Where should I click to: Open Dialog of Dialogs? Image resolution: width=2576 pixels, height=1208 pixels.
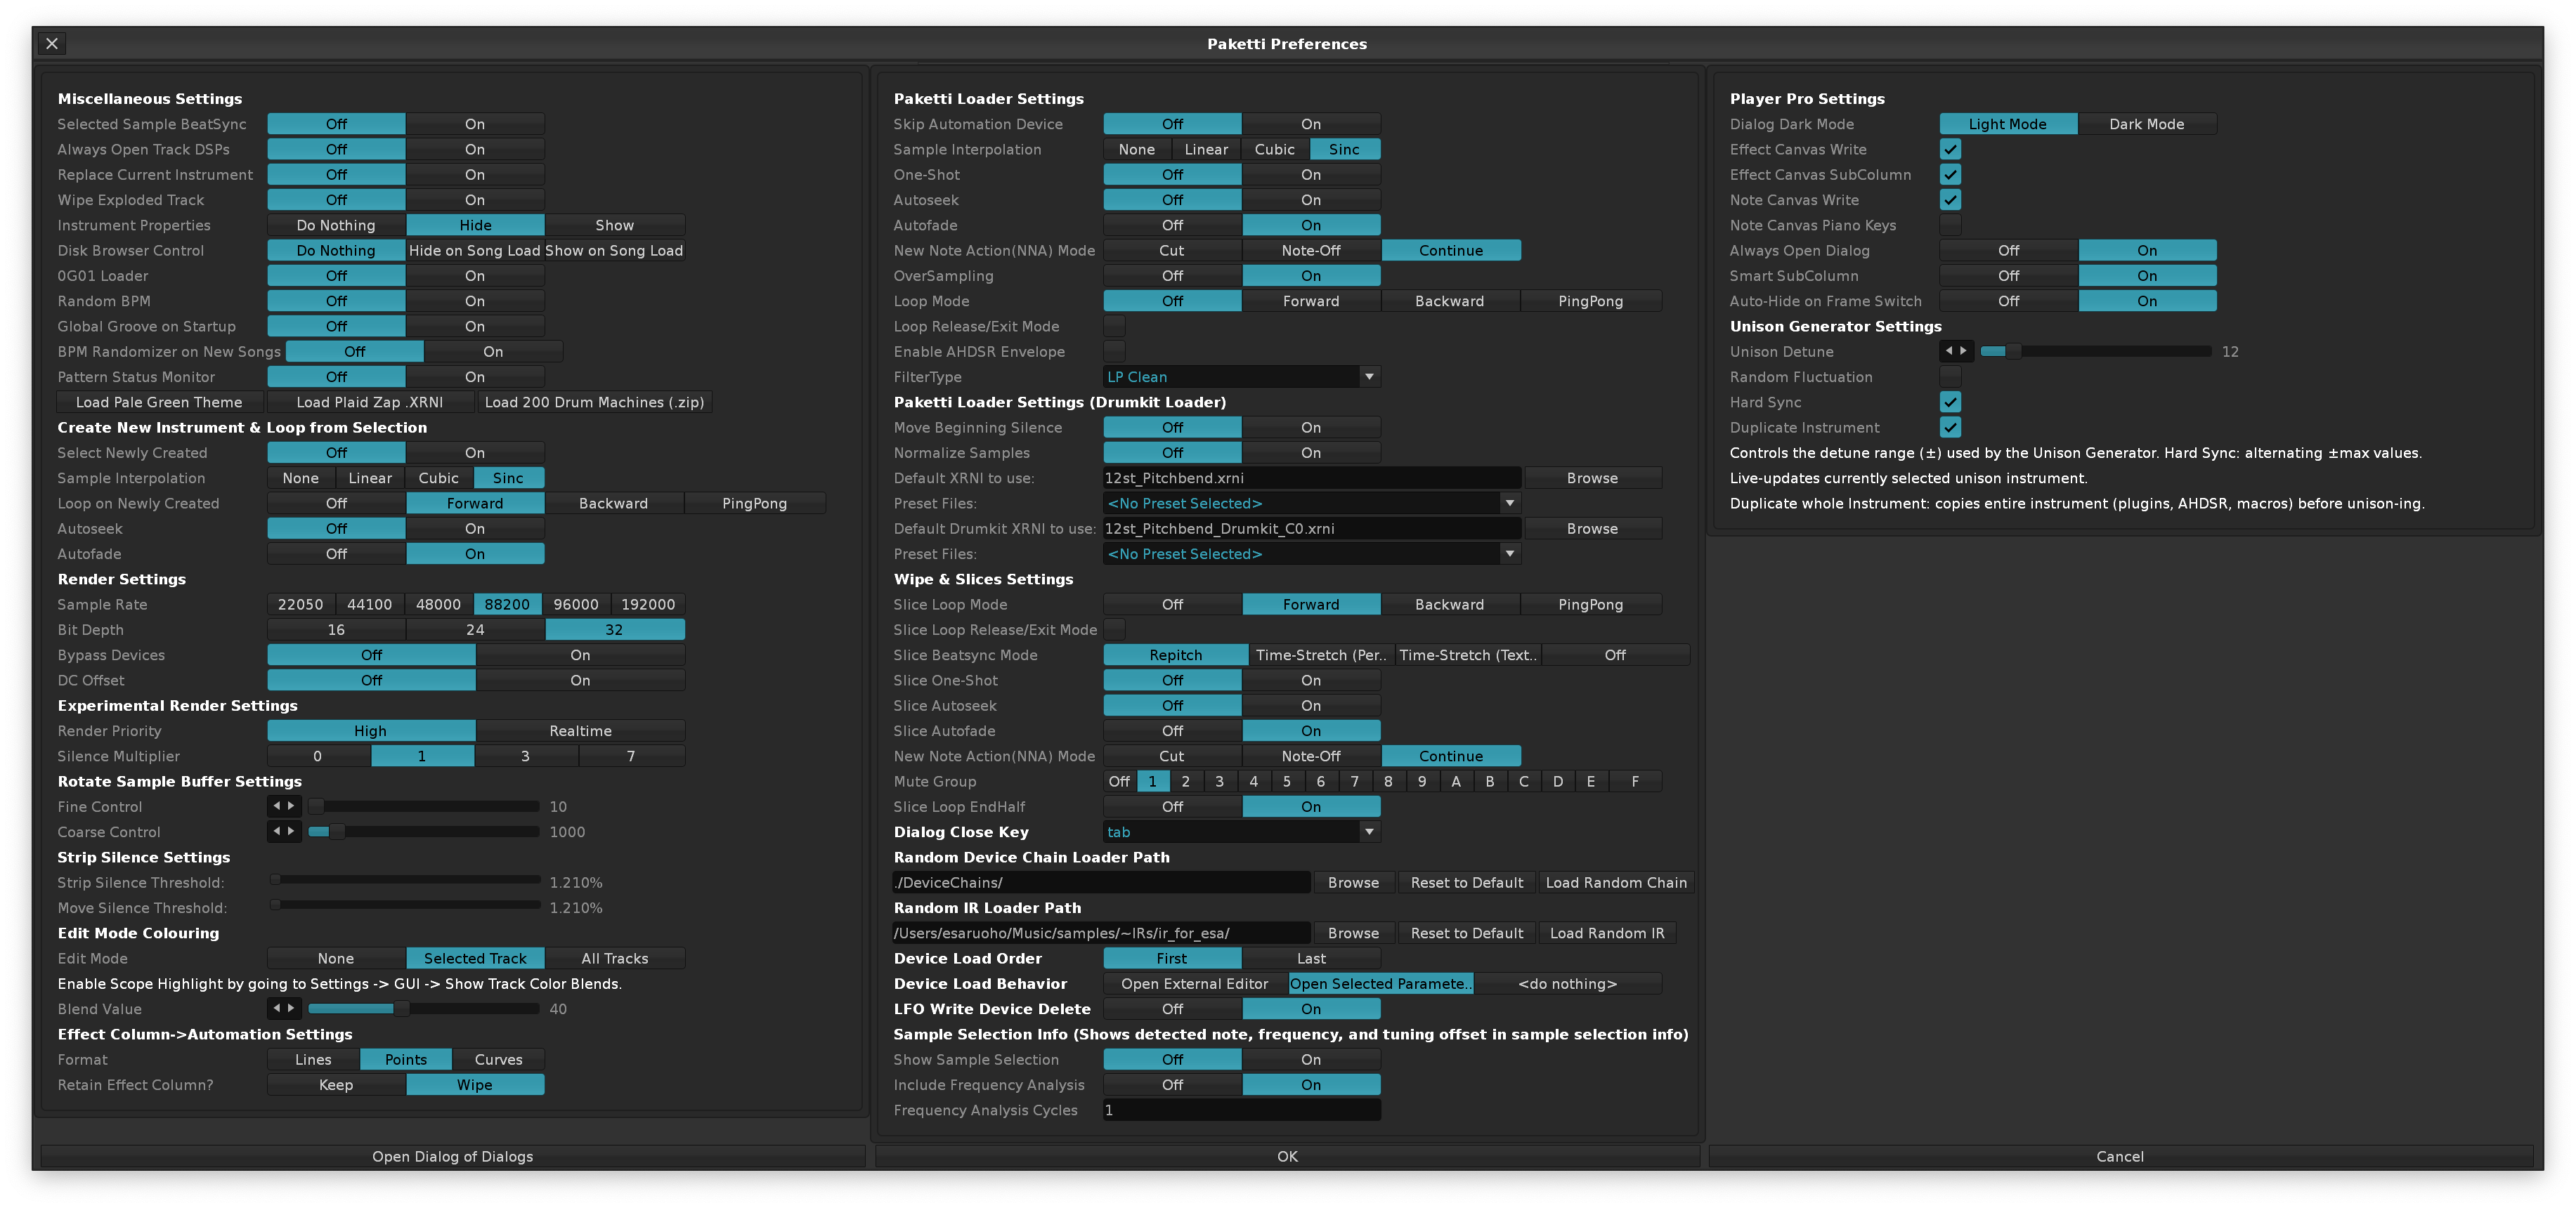point(452,1156)
